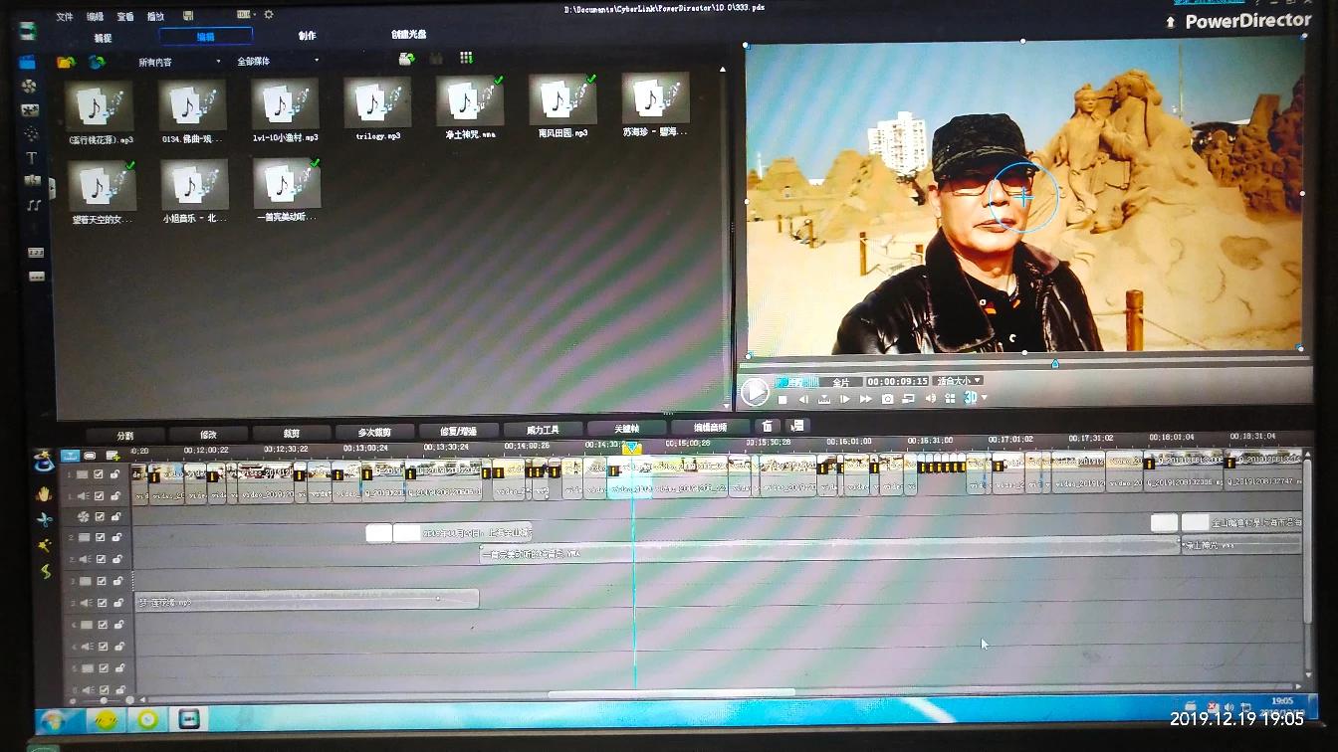
Task: Open the library grid view menu icon
Action: (466, 59)
